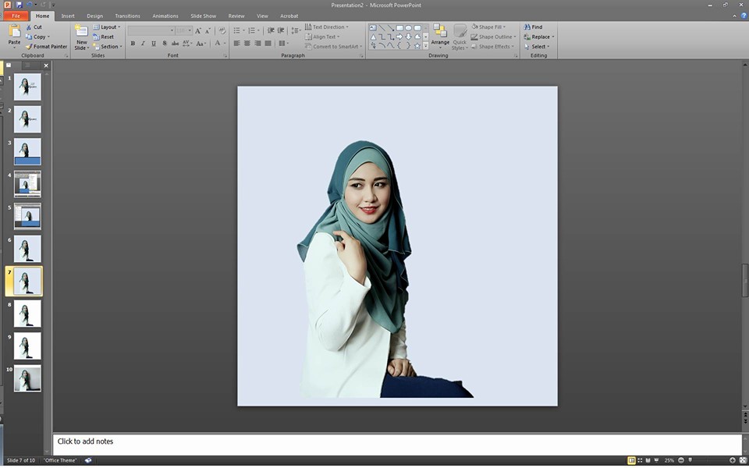Open PowerPoint Help question mark icon
This screenshot has width=749, height=468.
coord(743,16)
